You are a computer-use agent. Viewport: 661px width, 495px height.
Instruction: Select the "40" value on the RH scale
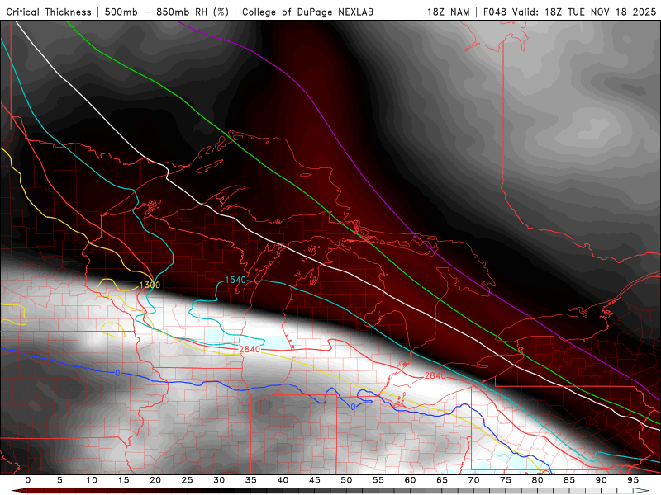283,480
